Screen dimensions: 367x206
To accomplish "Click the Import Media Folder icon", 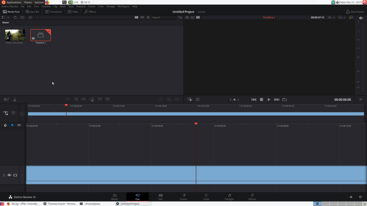I will tap(23, 18).
